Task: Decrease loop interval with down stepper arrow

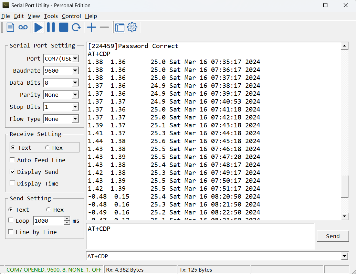Action: [67, 223]
